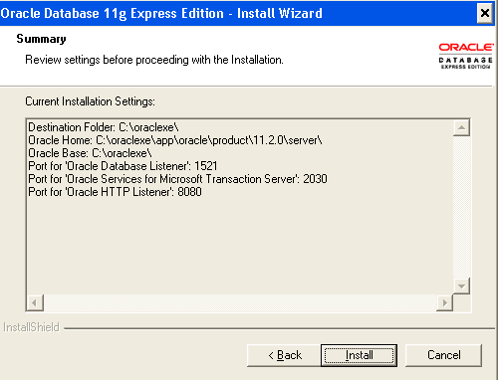This screenshot has height=380, width=499.
Task: Click the settings list scroll-down arrow
Action: click(x=461, y=285)
